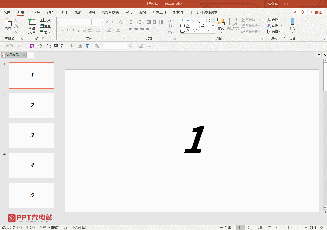This screenshot has width=327, height=230.
Task: Click the Find (查找) button
Action: (x=273, y=20)
